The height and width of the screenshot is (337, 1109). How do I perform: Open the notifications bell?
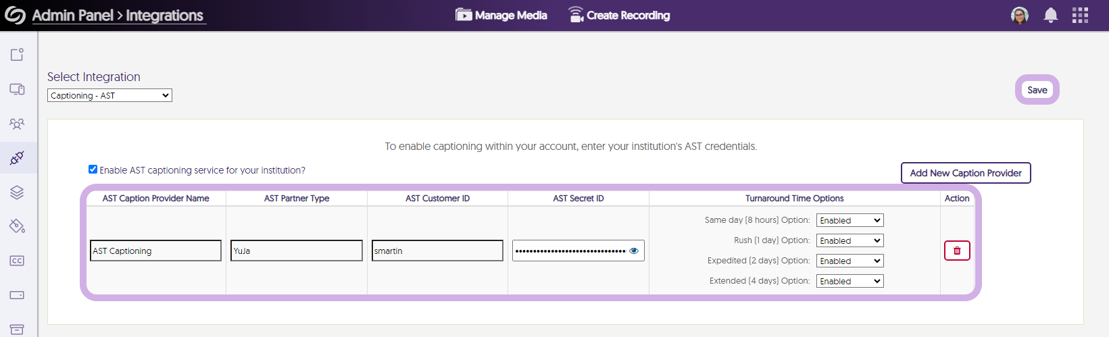coord(1050,16)
